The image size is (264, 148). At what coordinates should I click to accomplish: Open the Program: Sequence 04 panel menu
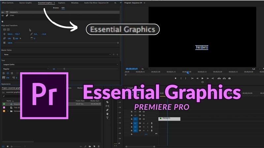(145, 3)
